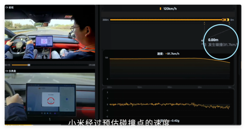This screenshot has height=130, width=246.
Task: Click the -2 label on acceleration axis
Action: click(x=107, y=117)
